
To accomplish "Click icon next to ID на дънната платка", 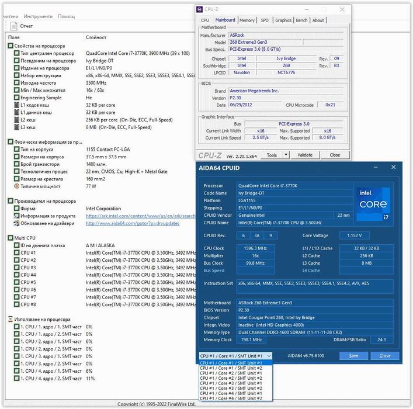I will pos(16,245).
